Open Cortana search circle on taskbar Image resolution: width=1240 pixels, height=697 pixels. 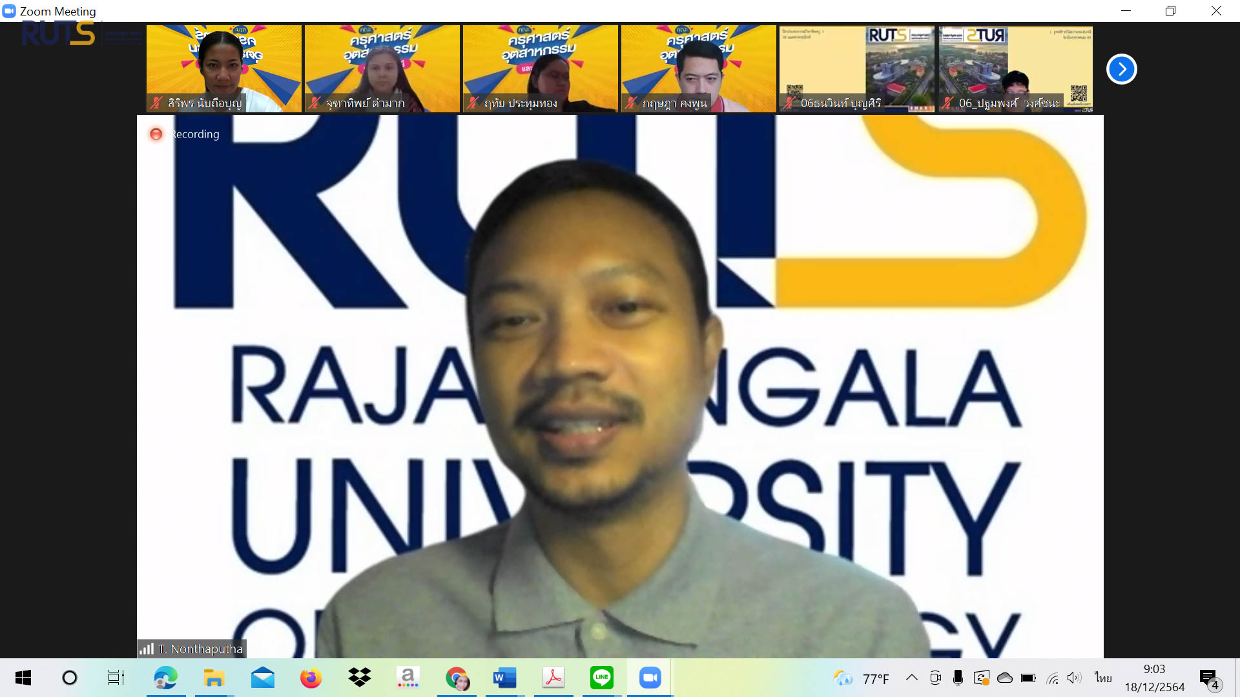(69, 678)
